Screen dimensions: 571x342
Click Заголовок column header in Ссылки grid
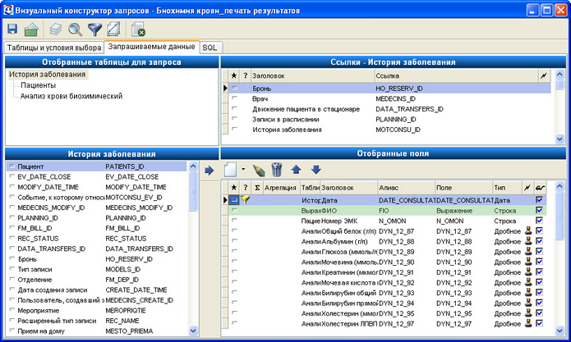click(x=312, y=75)
